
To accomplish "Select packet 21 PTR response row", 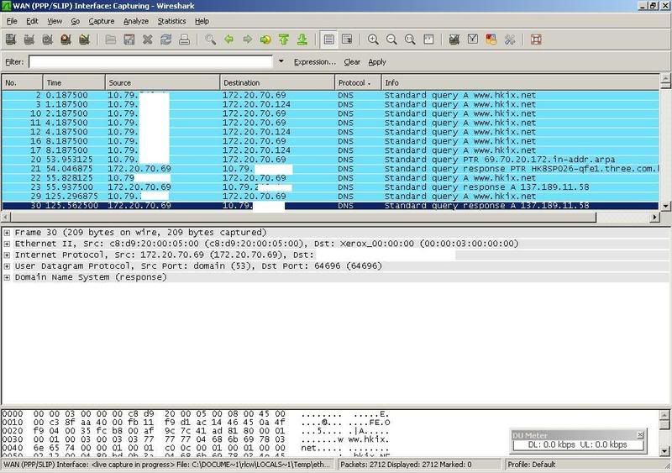I will coord(330,169).
